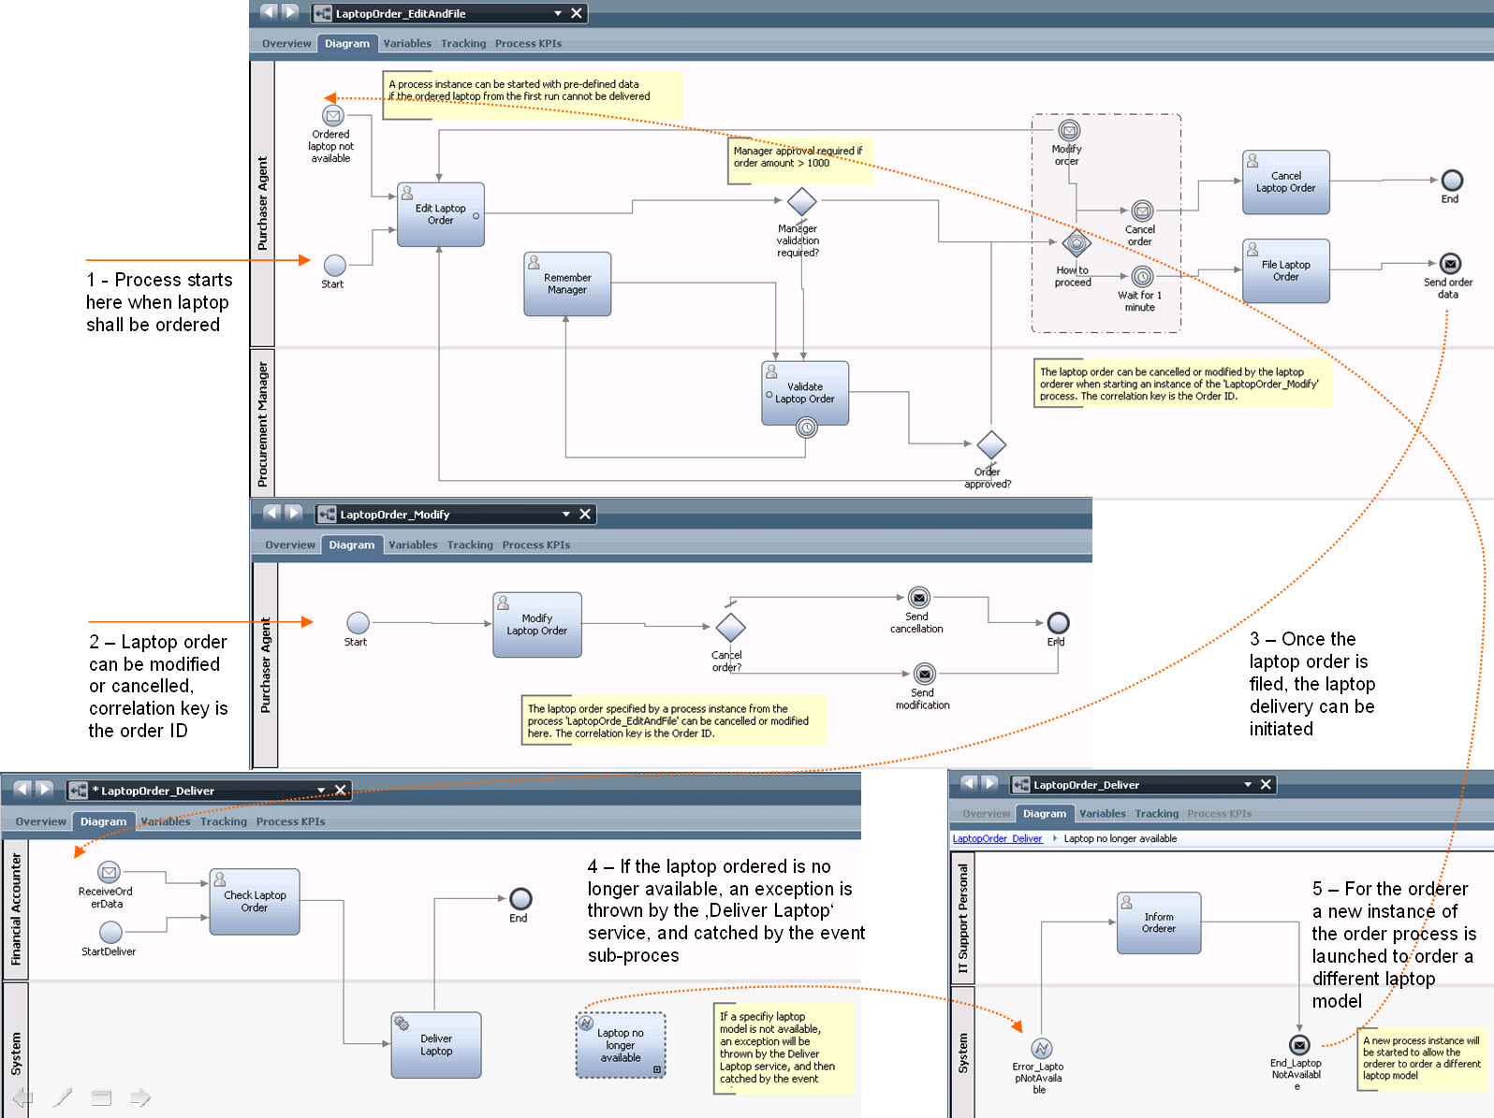Select the Start event in LaptopOrder_Modify
The image size is (1494, 1118).
[358, 623]
